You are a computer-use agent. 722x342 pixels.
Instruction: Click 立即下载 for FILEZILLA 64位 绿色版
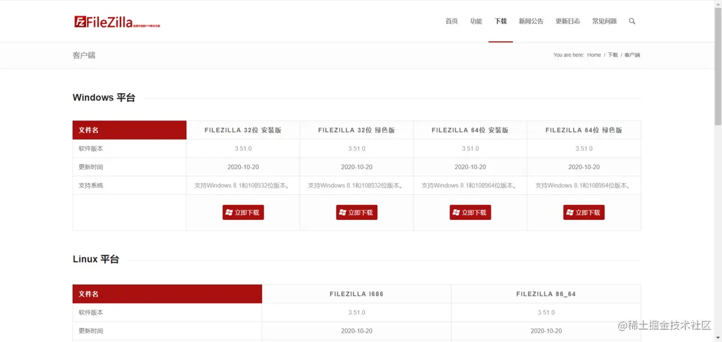click(x=583, y=212)
